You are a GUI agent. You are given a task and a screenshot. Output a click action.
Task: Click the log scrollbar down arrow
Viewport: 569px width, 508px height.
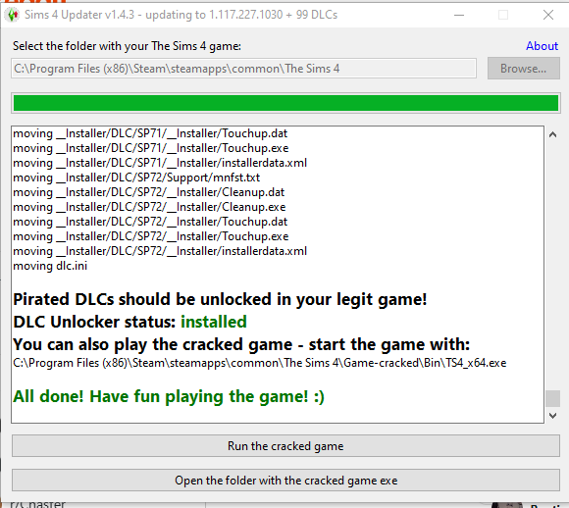552,416
